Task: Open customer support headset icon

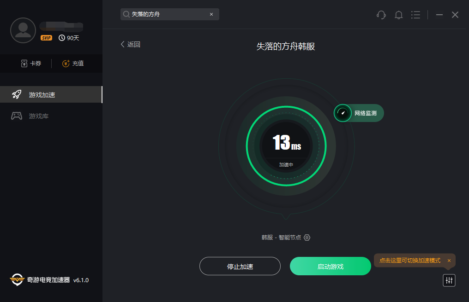Action: click(381, 15)
